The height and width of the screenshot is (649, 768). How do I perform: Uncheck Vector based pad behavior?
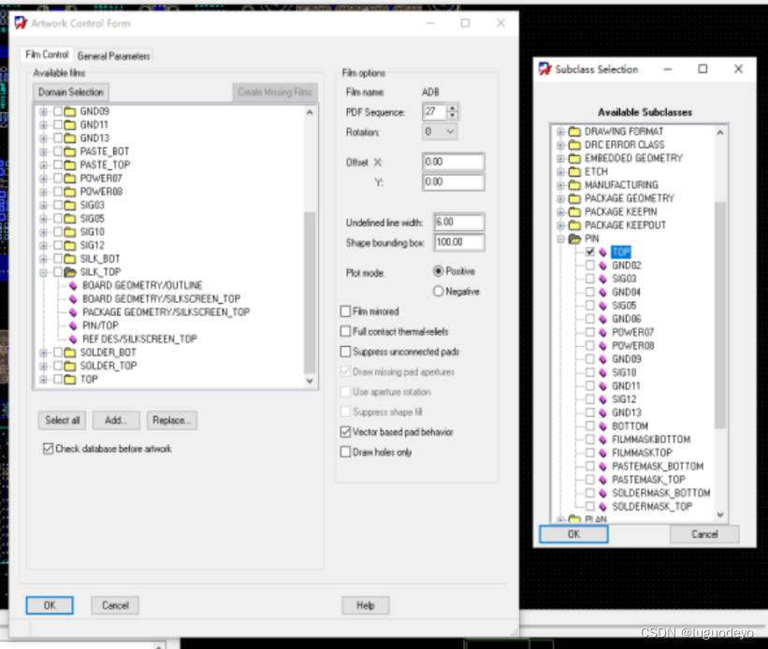(345, 432)
